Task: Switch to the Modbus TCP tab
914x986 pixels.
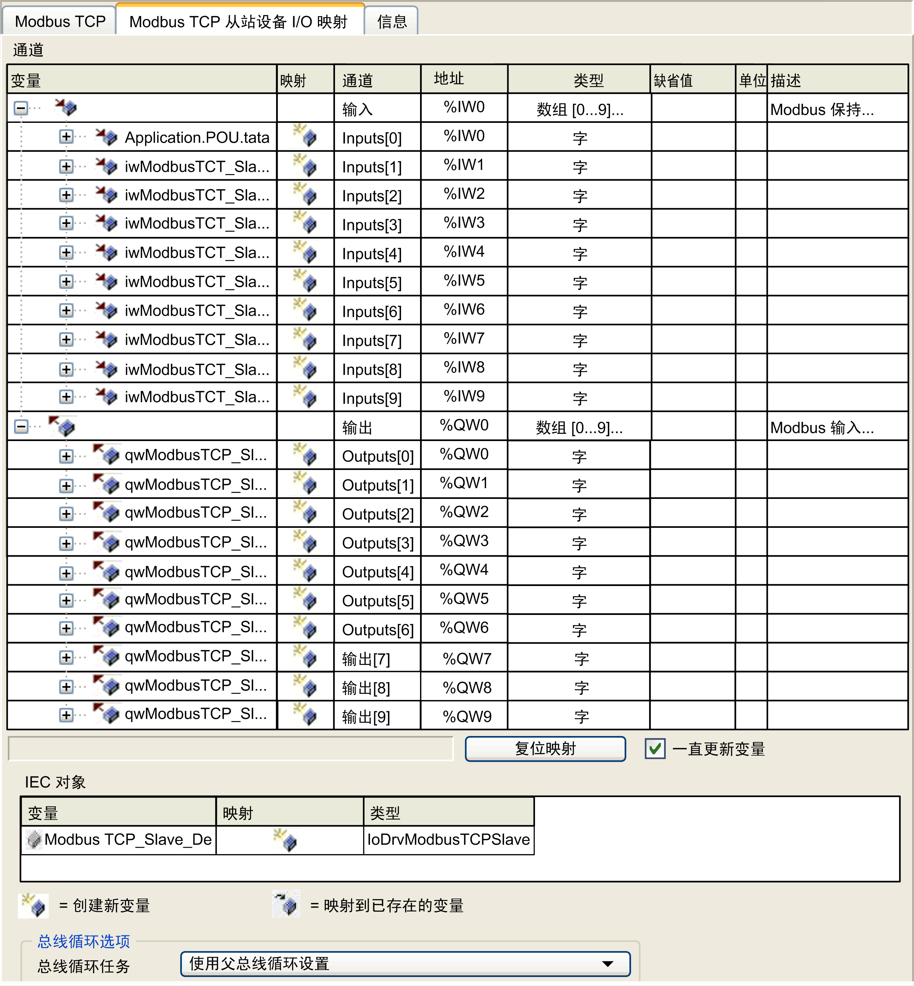Action: tap(59, 21)
